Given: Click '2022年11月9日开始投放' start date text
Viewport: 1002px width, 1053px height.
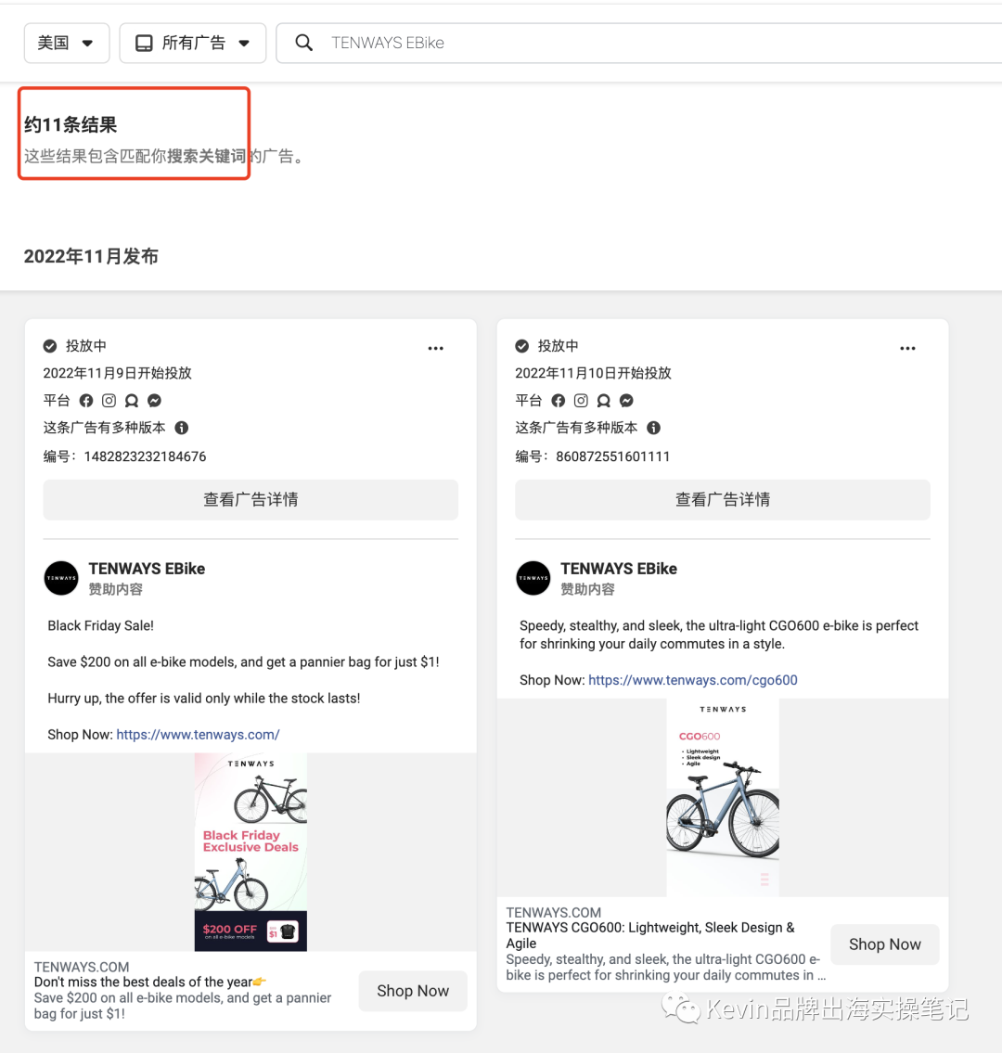Looking at the screenshot, I should pyautogui.click(x=118, y=373).
